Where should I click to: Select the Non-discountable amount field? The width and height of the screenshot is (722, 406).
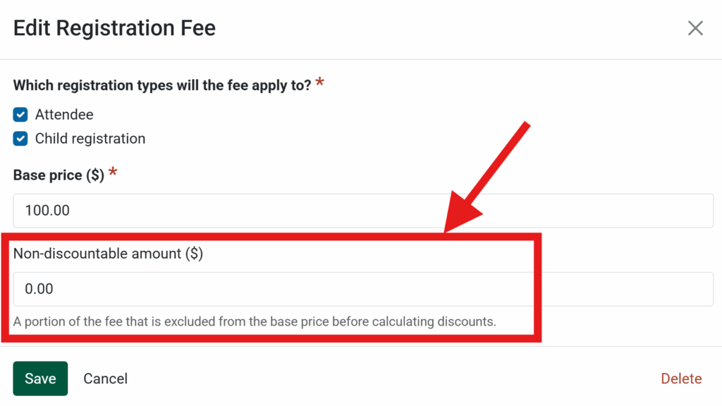pyautogui.click(x=212, y=288)
